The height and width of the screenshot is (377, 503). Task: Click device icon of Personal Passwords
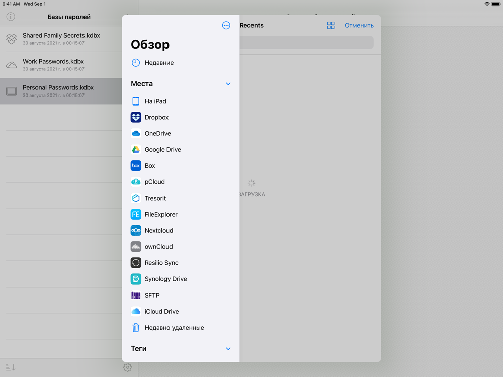(x=11, y=91)
